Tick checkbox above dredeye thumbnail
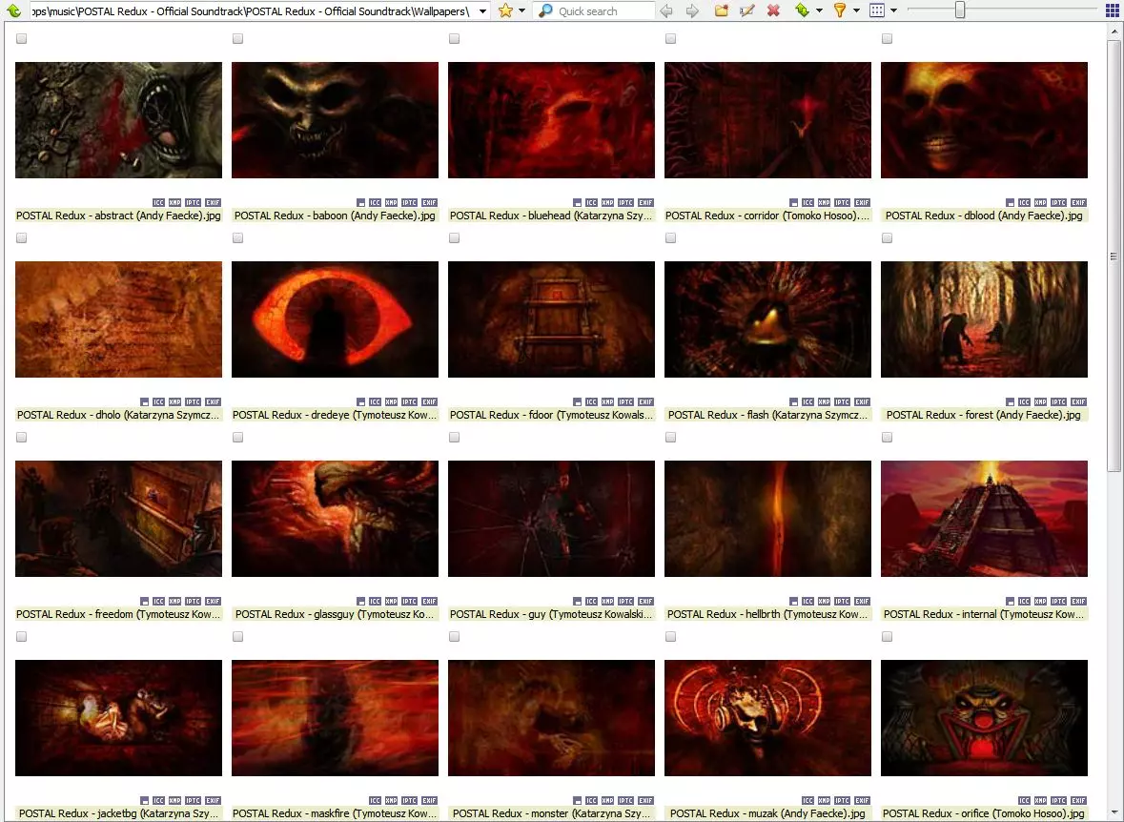The image size is (1124, 822). [x=238, y=238]
